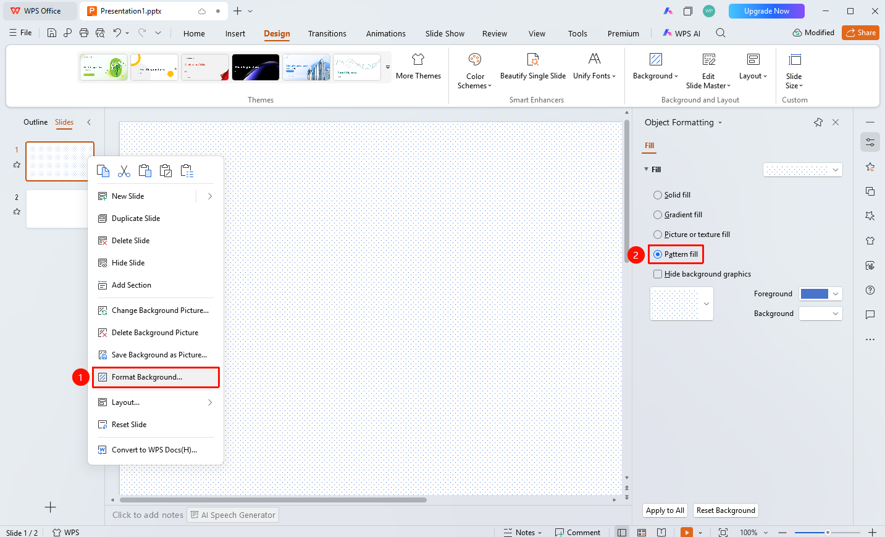The width and height of the screenshot is (885, 537).
Task: Click the Save icon in quick access toolbar
Action: point(52,33)
